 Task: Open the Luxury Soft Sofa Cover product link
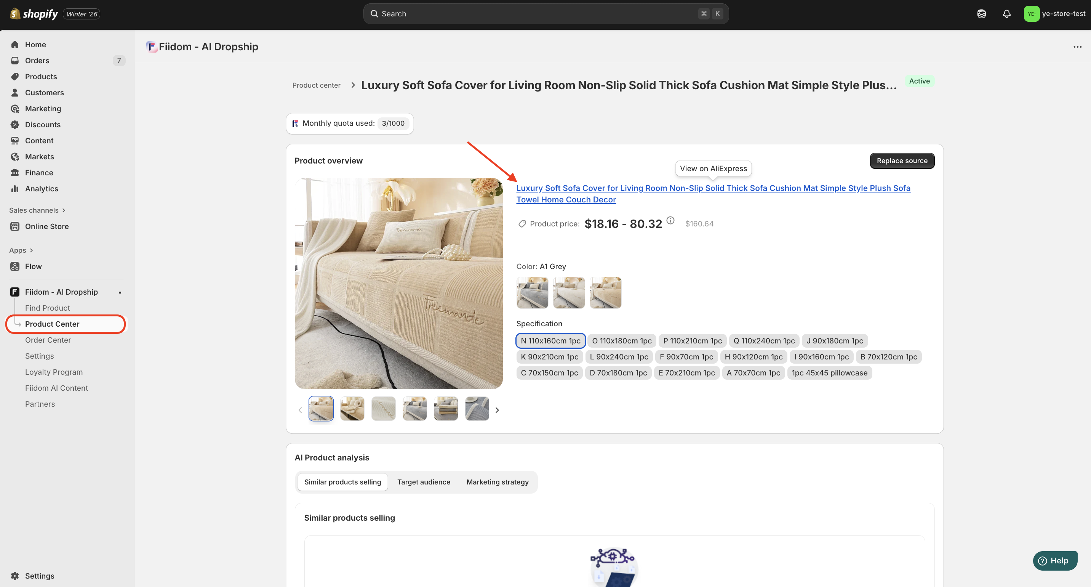[713, 188]
